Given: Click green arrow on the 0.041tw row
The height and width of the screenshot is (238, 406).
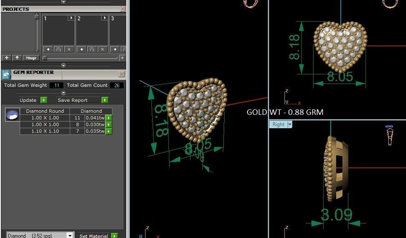Looking at the screenshot, I should click(x=108, y=118).
